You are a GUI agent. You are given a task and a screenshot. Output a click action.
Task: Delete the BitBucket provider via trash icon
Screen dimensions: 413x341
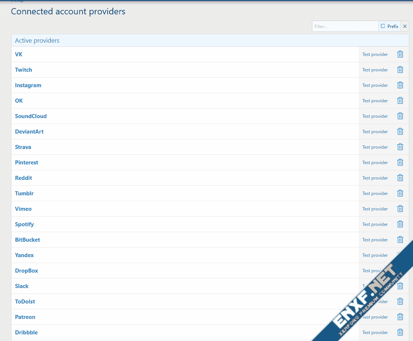400,239
